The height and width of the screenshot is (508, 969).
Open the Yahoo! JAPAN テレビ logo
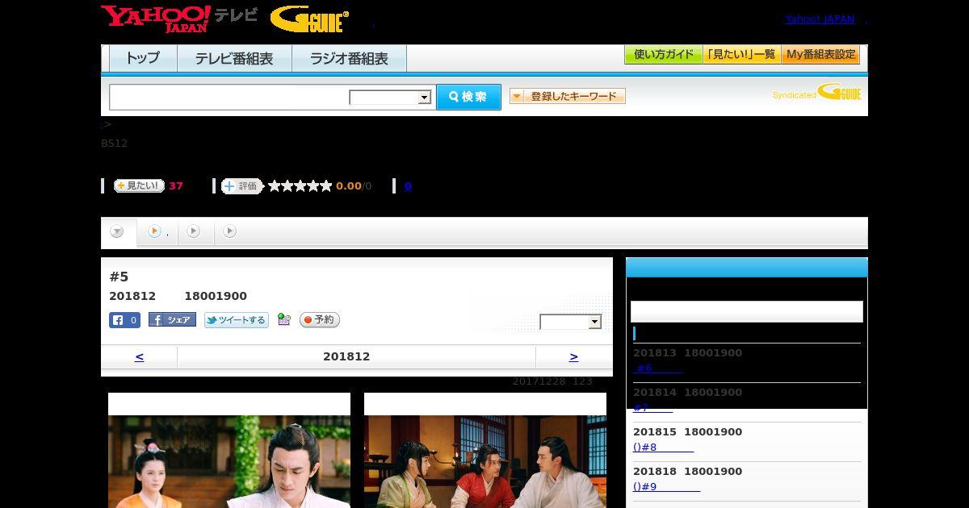[x=179, y=19]
